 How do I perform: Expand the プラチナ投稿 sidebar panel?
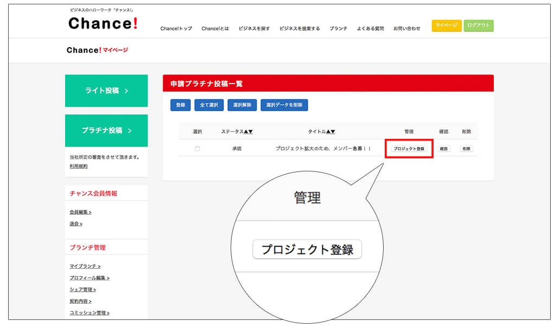(x=106, y=131)
